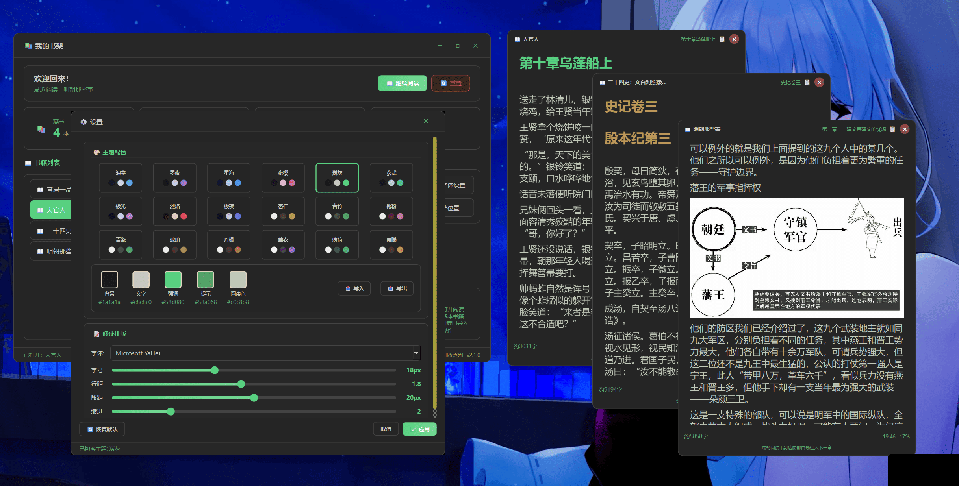Select the 墨夜 theme preset
This screenshot has height=486, width=959.
[174, 178]
